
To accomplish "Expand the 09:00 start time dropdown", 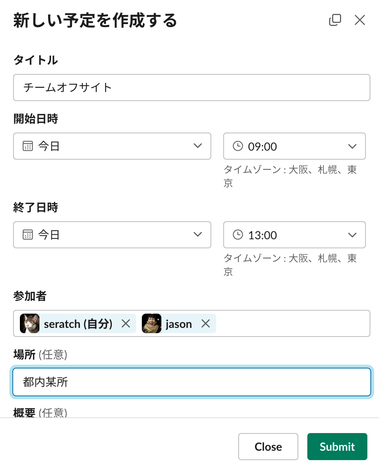I will [352, 146].
